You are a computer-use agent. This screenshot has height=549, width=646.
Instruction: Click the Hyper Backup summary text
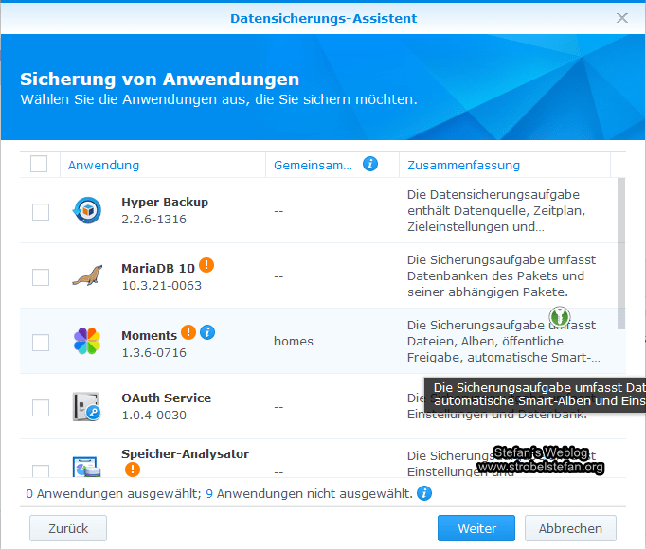click(496, 210)
